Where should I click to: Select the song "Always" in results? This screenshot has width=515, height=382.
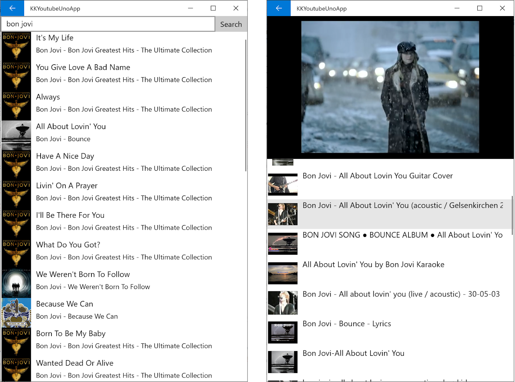(48, 97)
